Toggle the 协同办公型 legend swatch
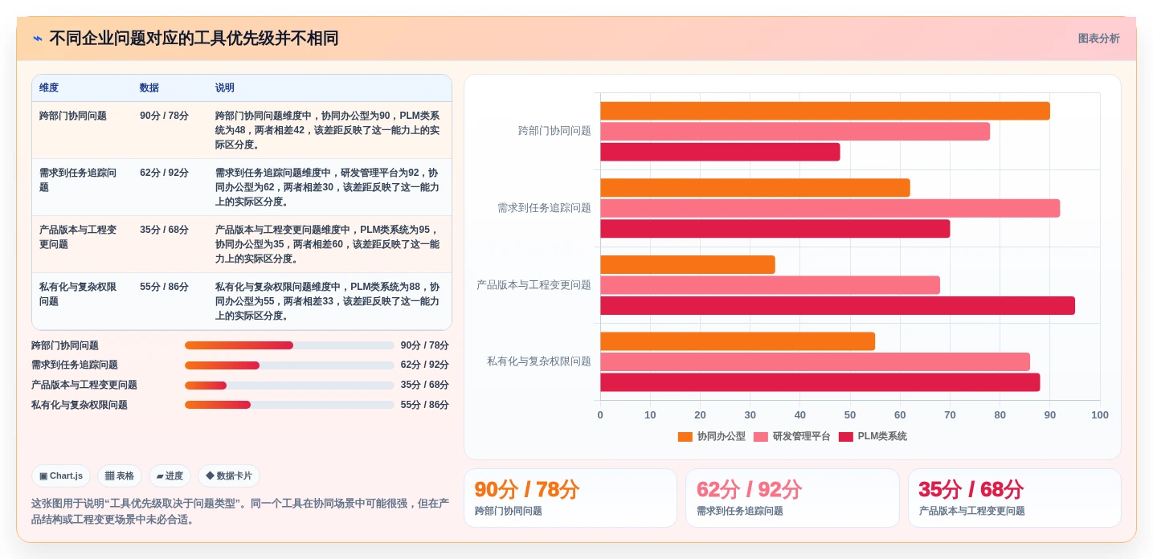The width and height of the screenshot is (1153, 559). [685, 437]
